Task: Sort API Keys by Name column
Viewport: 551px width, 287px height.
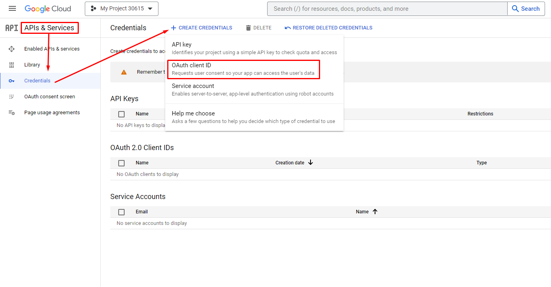Action: (142, 114)
